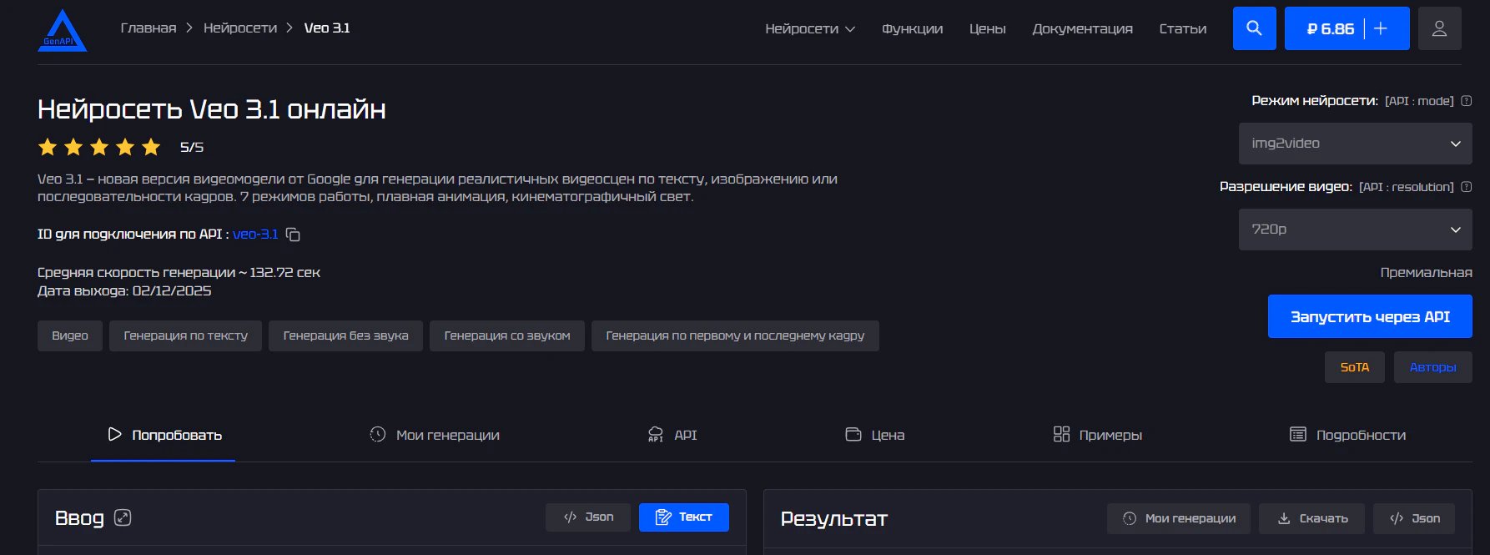The width and height of the screenshot is (1490, 555).
Task: Switch to the Примеры tab
Action: pos(1098,435)
